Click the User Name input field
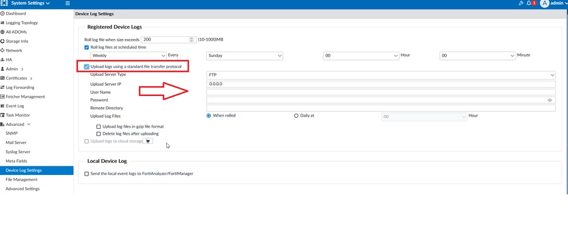Viewport: 568px width, 240px height. (380, 92)
